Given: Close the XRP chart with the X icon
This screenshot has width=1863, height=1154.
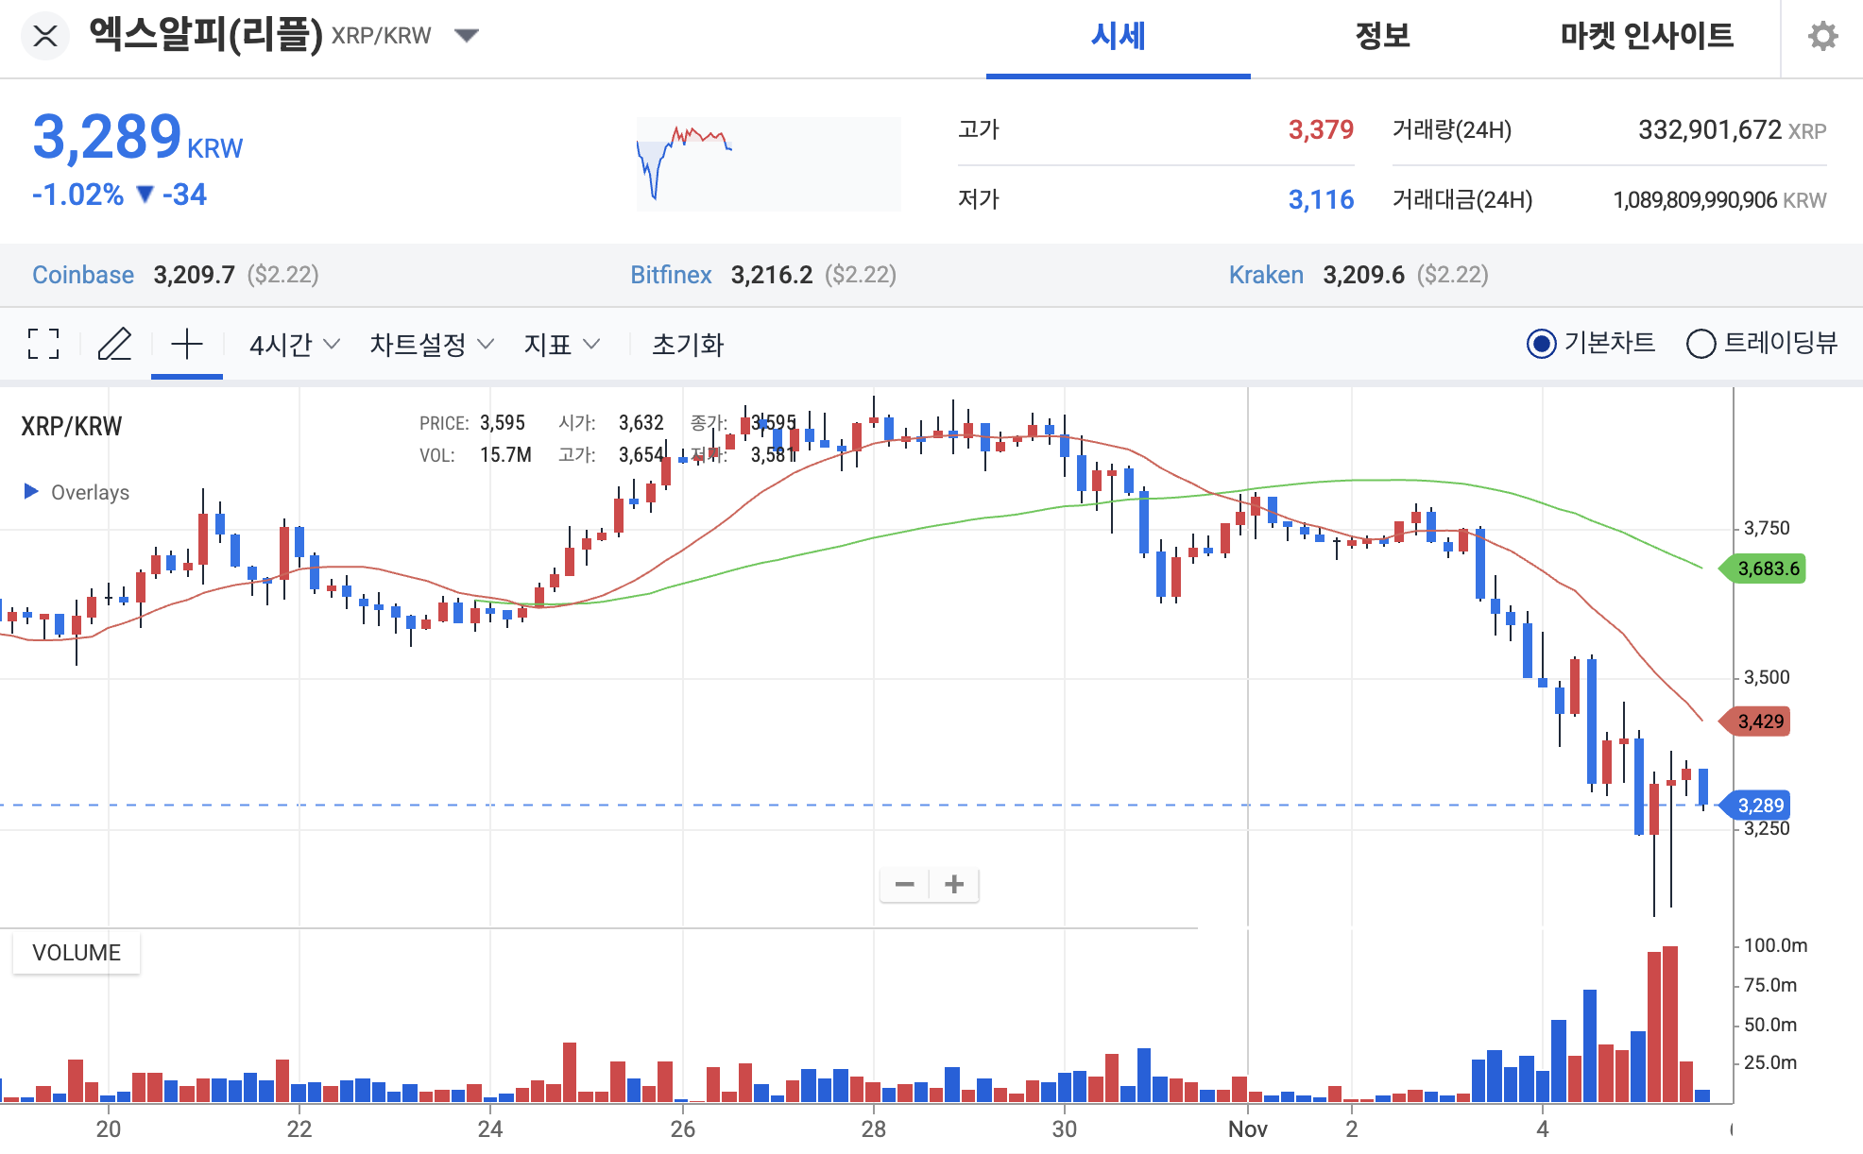Looking at the screenshot, I should 44,36.
